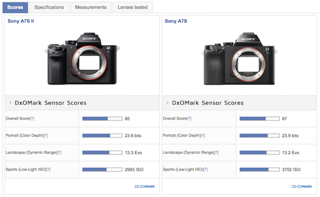This screenshot has width=320, height=197.
Task: Collapse the Sony A7S DxOMark Sensor Scores section
Action: coord(167,103)
